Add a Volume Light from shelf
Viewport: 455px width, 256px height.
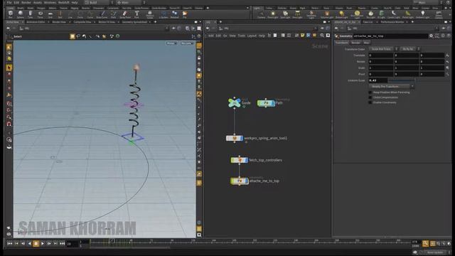coord(327,14)
